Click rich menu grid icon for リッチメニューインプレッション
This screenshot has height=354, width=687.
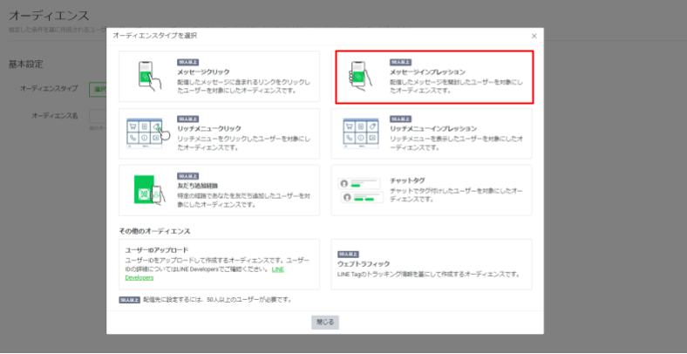(x=361, y=133)
